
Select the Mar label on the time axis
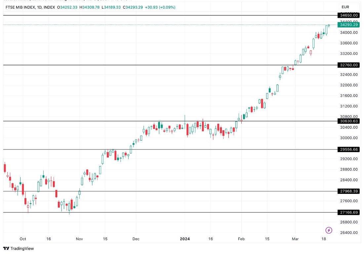tap(295, 239)
